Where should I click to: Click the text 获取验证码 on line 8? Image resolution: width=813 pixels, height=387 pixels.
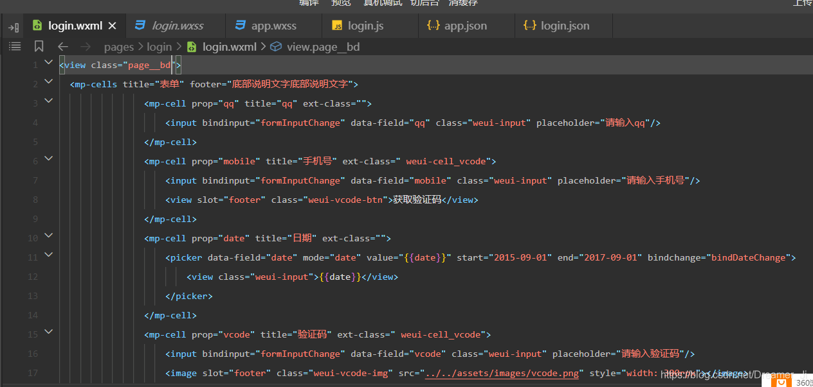pos(417,200)
